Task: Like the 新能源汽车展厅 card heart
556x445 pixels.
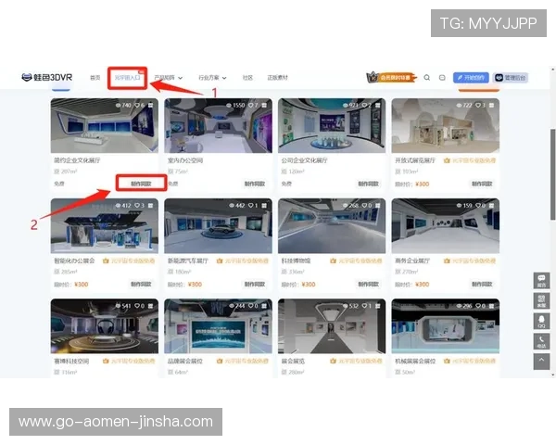Action: coord(253,206)
